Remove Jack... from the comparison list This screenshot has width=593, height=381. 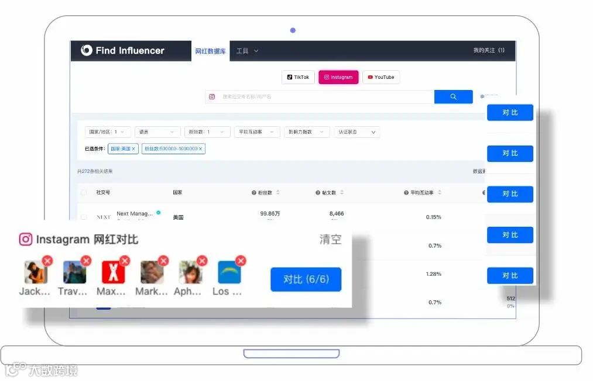tap(47, 261)
